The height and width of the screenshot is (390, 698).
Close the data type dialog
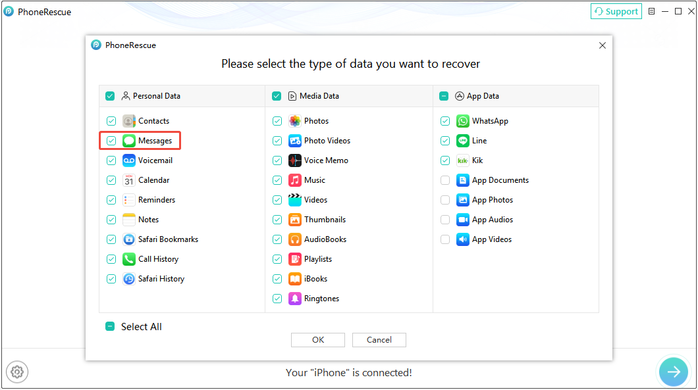click(603, 45)
